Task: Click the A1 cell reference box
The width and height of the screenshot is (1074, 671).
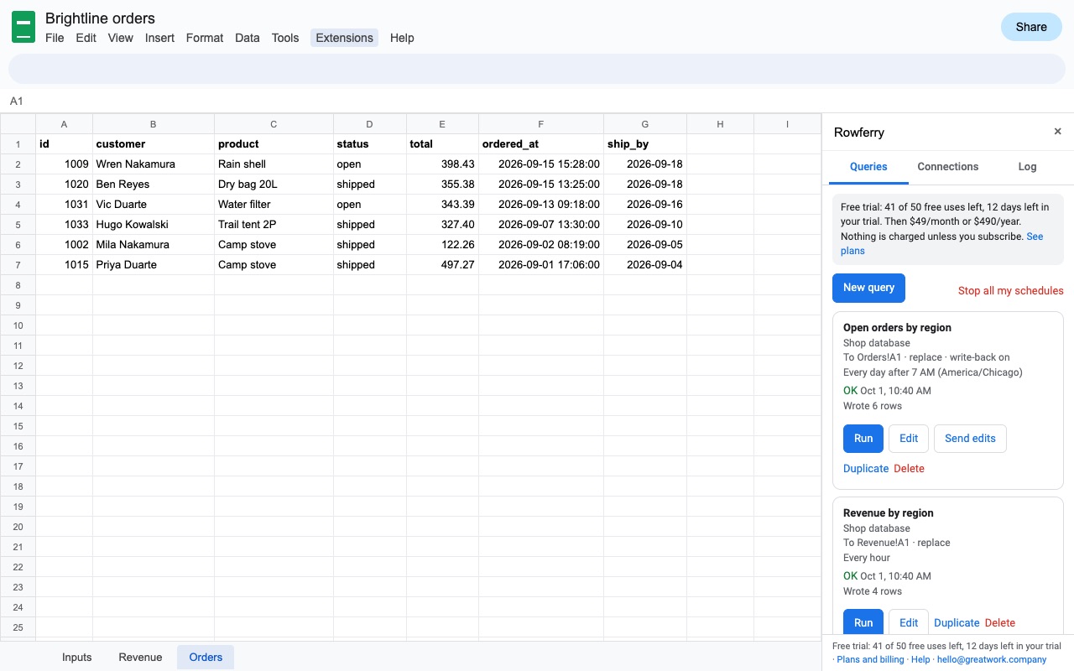Action: [x=17, y=101]
